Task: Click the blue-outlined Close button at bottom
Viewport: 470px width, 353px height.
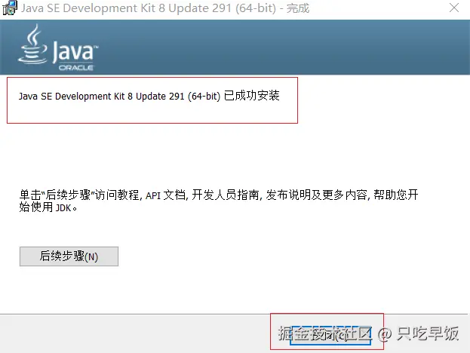Action: [330, 335]
